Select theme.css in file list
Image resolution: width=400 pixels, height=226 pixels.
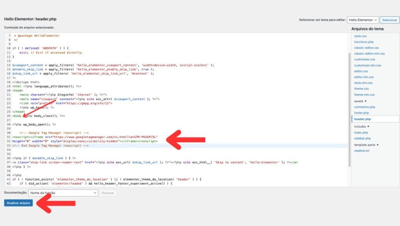pos(361,89)
